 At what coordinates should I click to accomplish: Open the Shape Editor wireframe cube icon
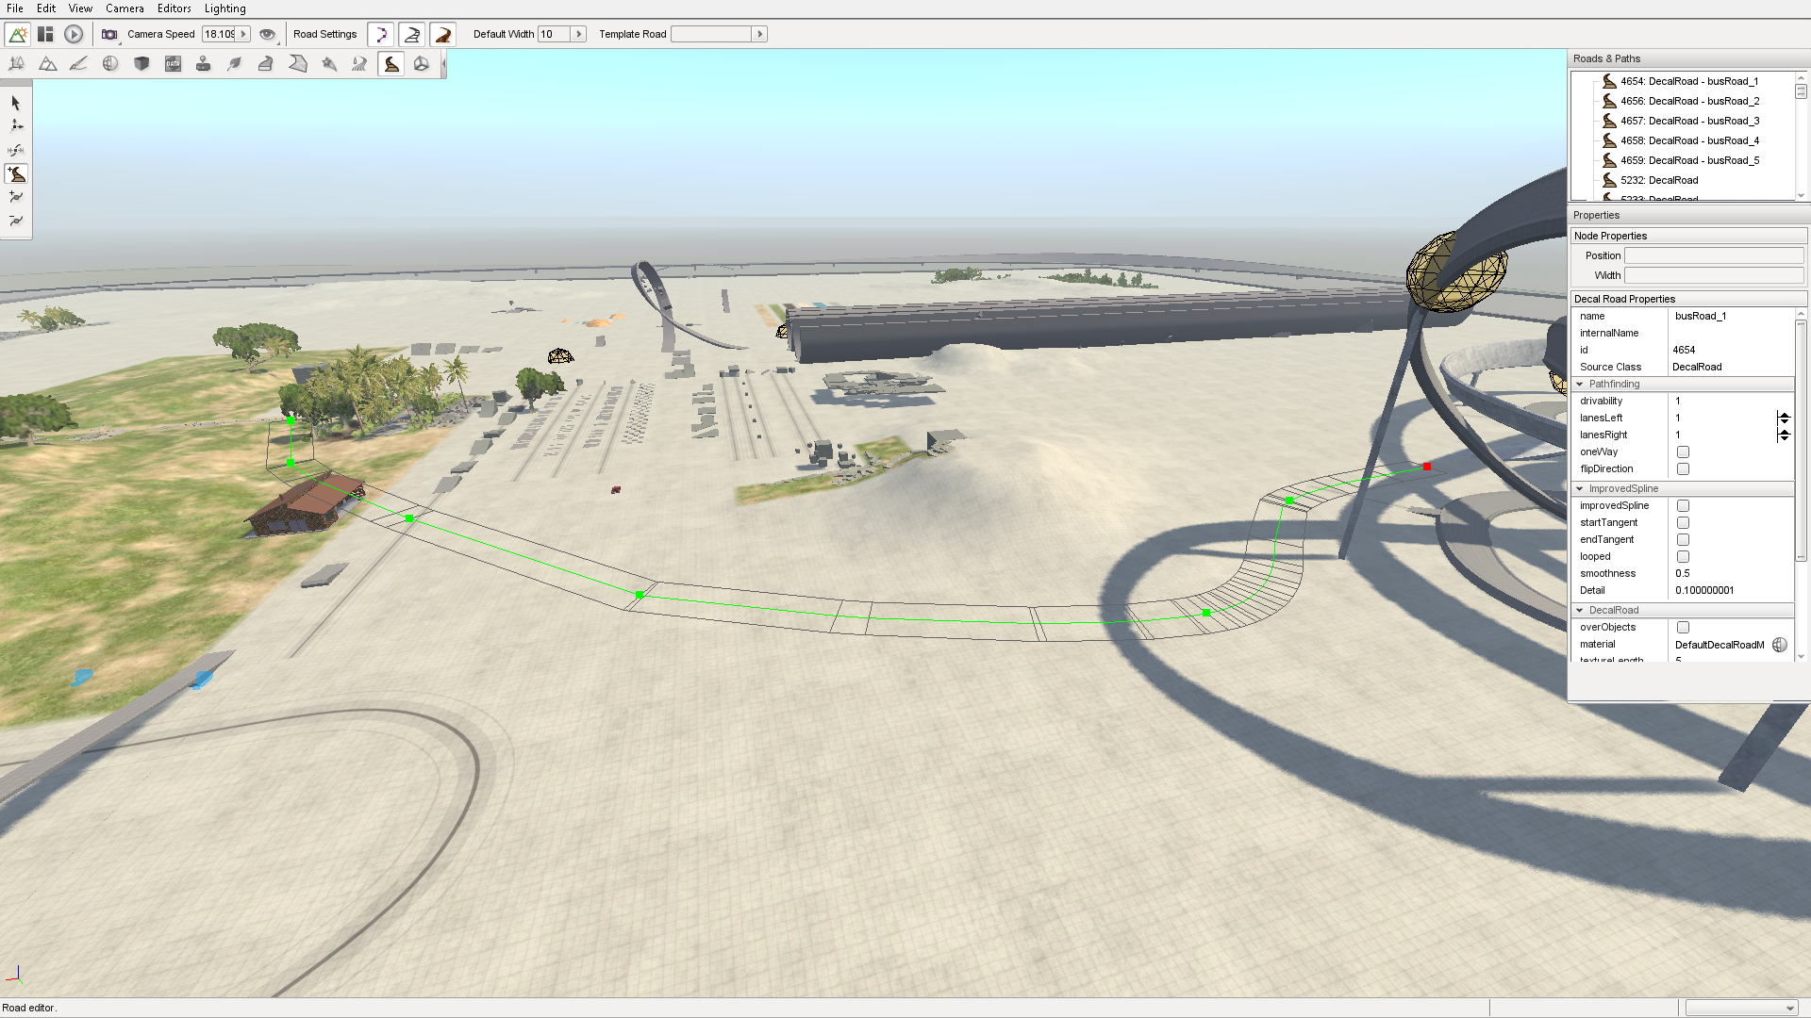pyautogui.click(x=422, y=64)
